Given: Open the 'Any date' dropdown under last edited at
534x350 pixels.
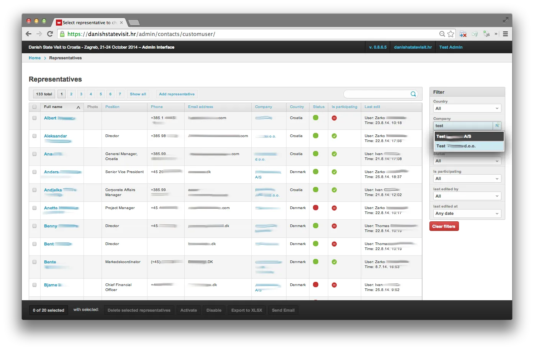Looking at the screenshot, I should (x=467, y=213).
